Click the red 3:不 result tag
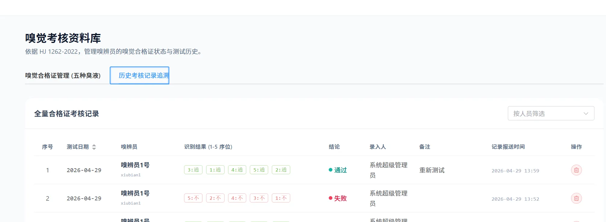Screen dimensions: 606x222 click(259, 198)
